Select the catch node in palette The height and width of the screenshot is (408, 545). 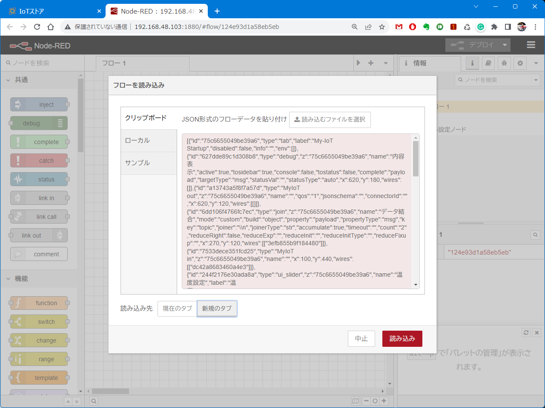coord(39,161)
